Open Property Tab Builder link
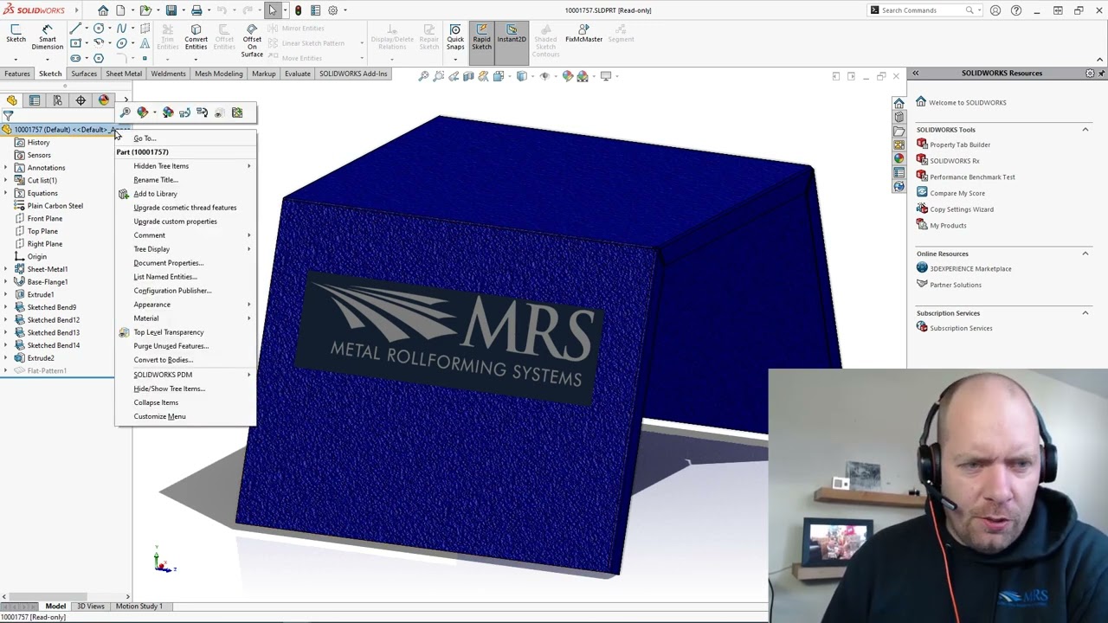 960,145
